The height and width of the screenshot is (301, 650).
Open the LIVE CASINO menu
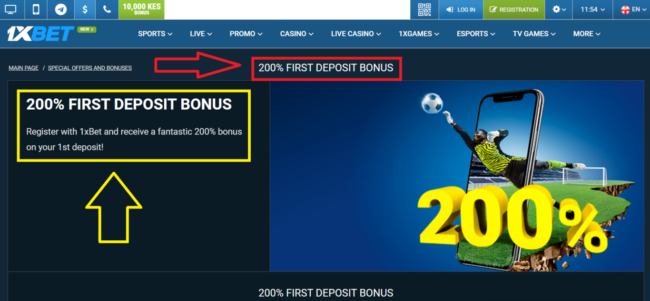click(x=356, y=34)
